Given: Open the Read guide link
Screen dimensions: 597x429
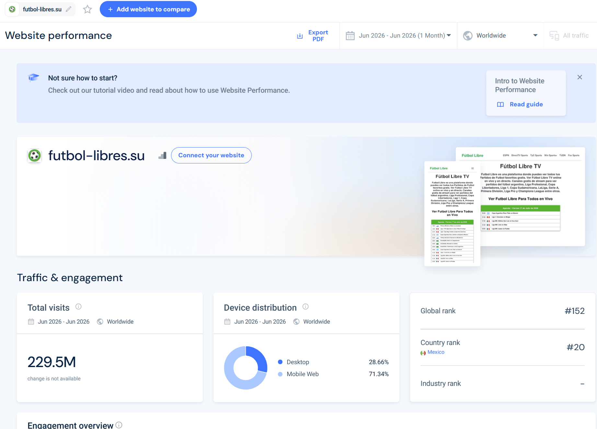Looking at the screenshot, I should [x=526, y=104].
